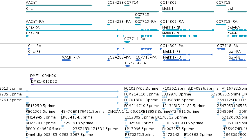Click the VAChT gene bar

click(59, 5)
